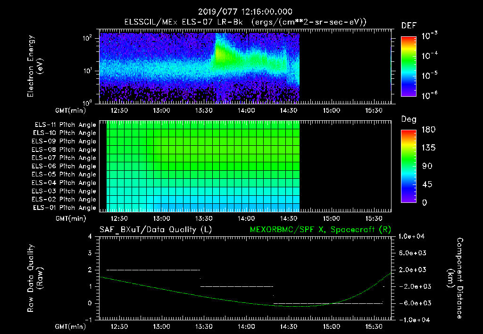
Task: Select the ELS-01 Pitch Angle row label
Action: (x=65, y=208)
